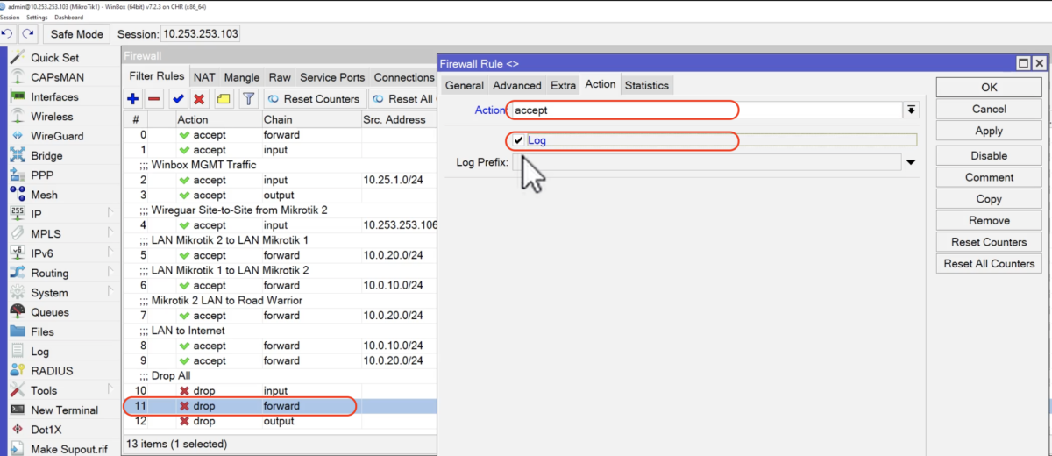Open Wireless sidebar icon

[x=18, y=117]
